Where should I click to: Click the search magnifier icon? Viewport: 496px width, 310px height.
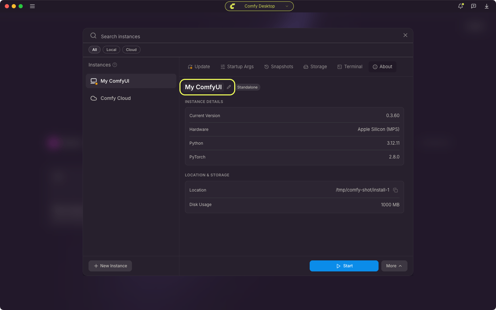point(93,35)
